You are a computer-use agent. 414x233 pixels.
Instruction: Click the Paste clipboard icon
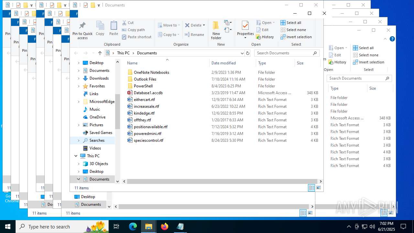coord(114,26)
